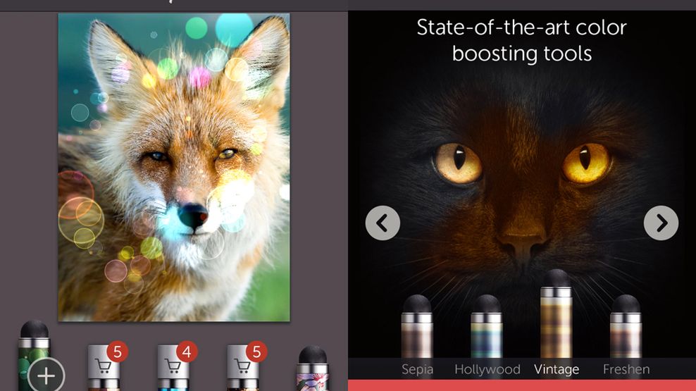This screenshot has height=391, width=696.
Task: Tap the Freshen label
Action: 626,369
